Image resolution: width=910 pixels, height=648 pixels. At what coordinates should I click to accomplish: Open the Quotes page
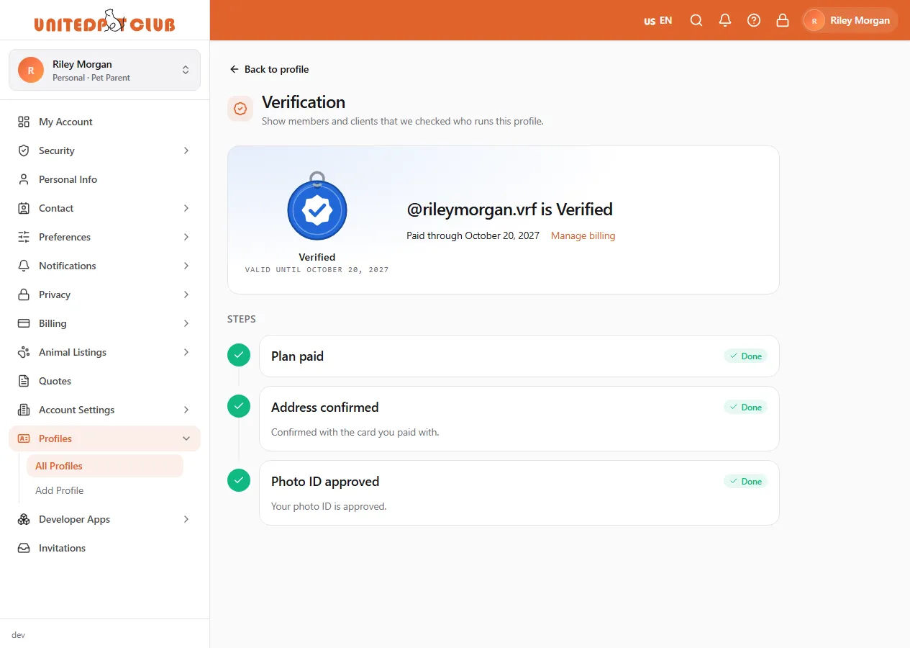[x=104, y=381]
